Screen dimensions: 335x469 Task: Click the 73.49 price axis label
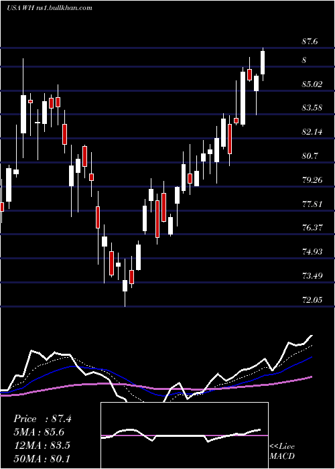(312, 275)
